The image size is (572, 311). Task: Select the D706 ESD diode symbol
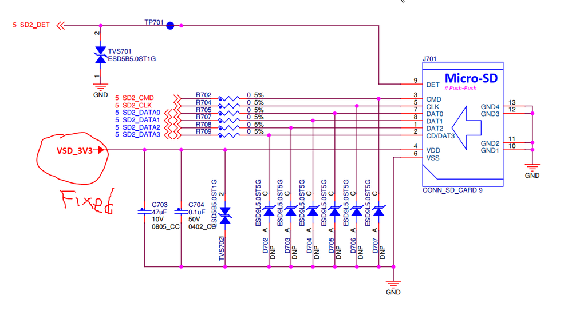[x=356, y=211]
